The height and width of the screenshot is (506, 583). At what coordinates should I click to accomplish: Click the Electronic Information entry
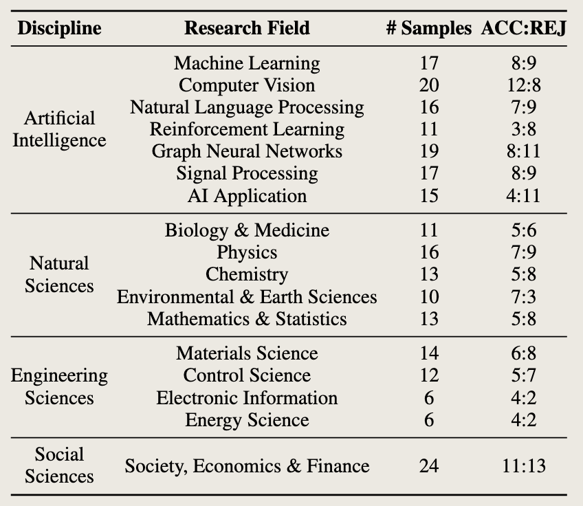point(247,397)
